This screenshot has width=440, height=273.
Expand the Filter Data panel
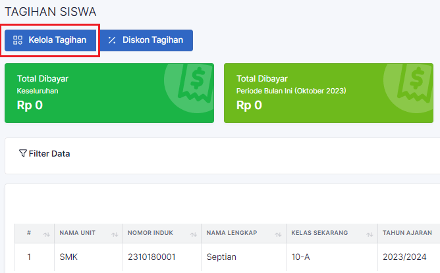49,154
